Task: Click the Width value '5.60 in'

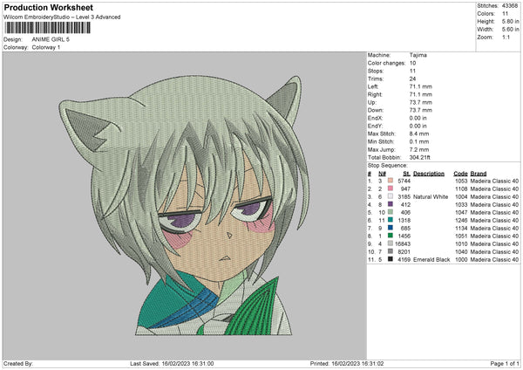Action: point(510,30)
